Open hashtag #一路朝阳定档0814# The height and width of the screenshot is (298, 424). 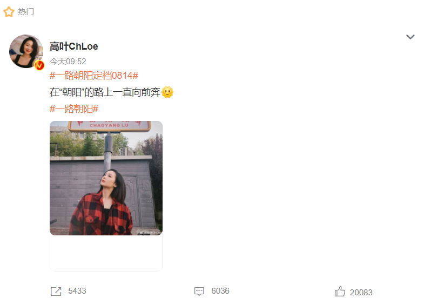click(94, 76)
